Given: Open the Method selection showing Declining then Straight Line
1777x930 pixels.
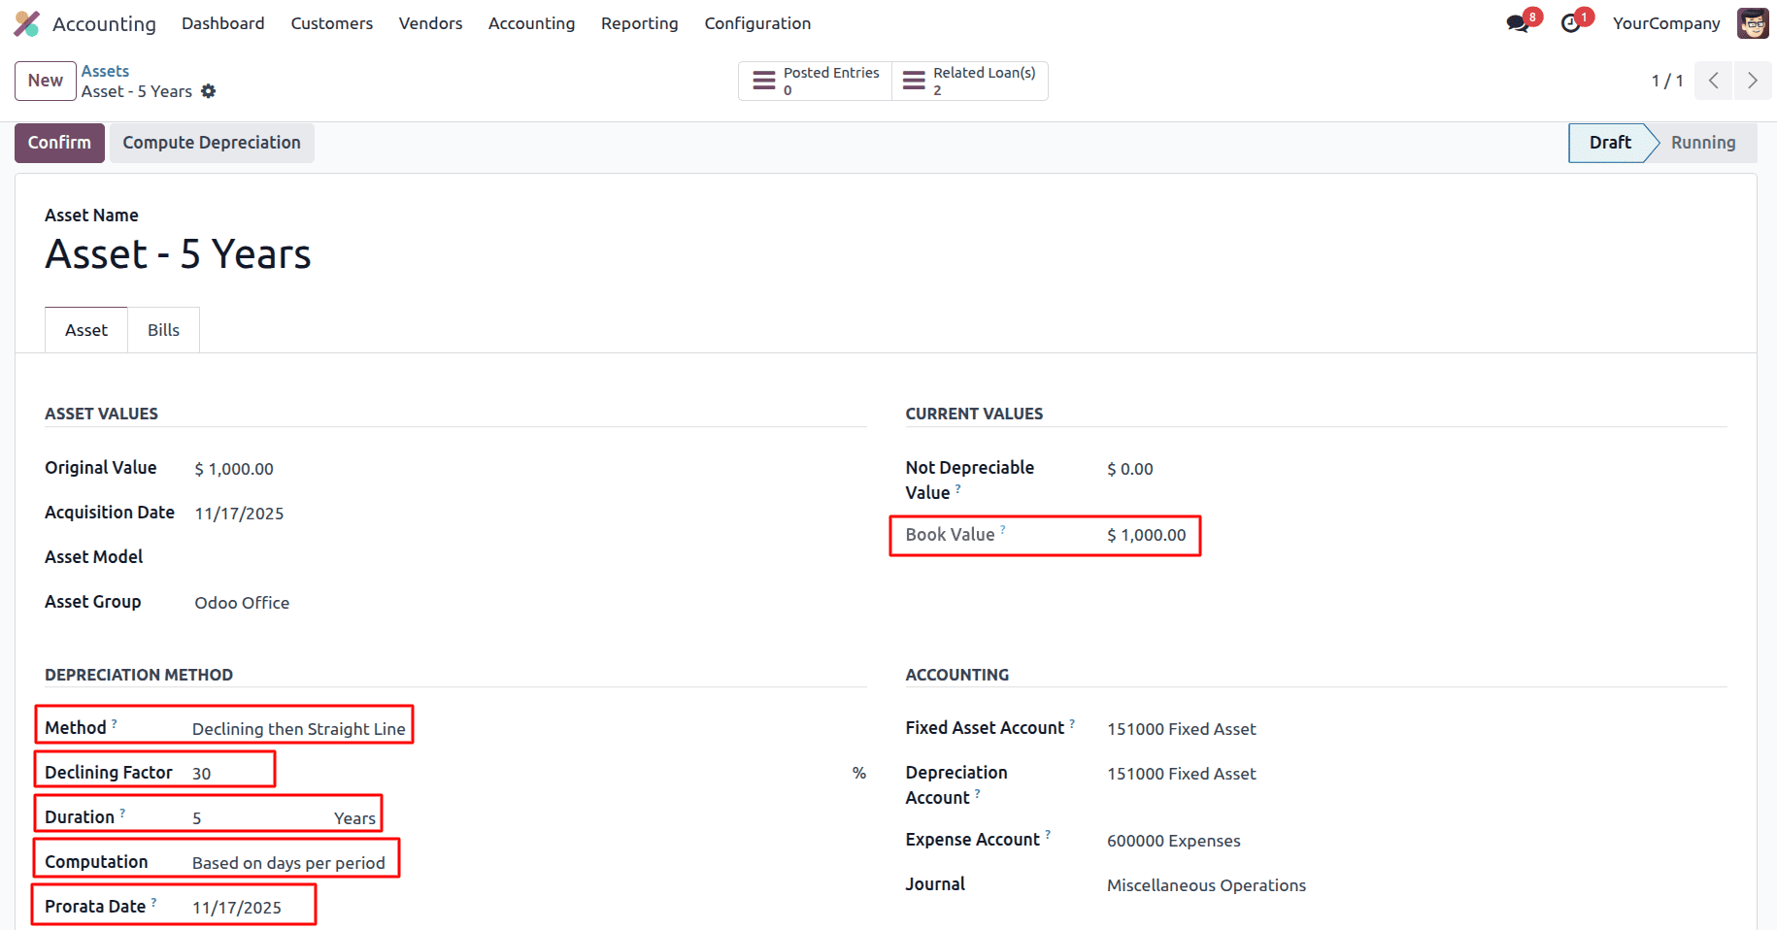Looking at the screenshot, I should click(297, 728).
